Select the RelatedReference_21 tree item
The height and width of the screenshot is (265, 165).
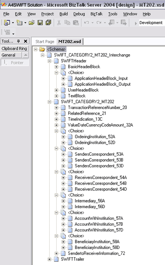pos(87,113)
